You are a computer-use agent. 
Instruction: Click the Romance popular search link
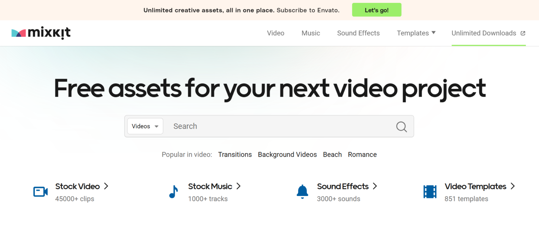point(362,155)
